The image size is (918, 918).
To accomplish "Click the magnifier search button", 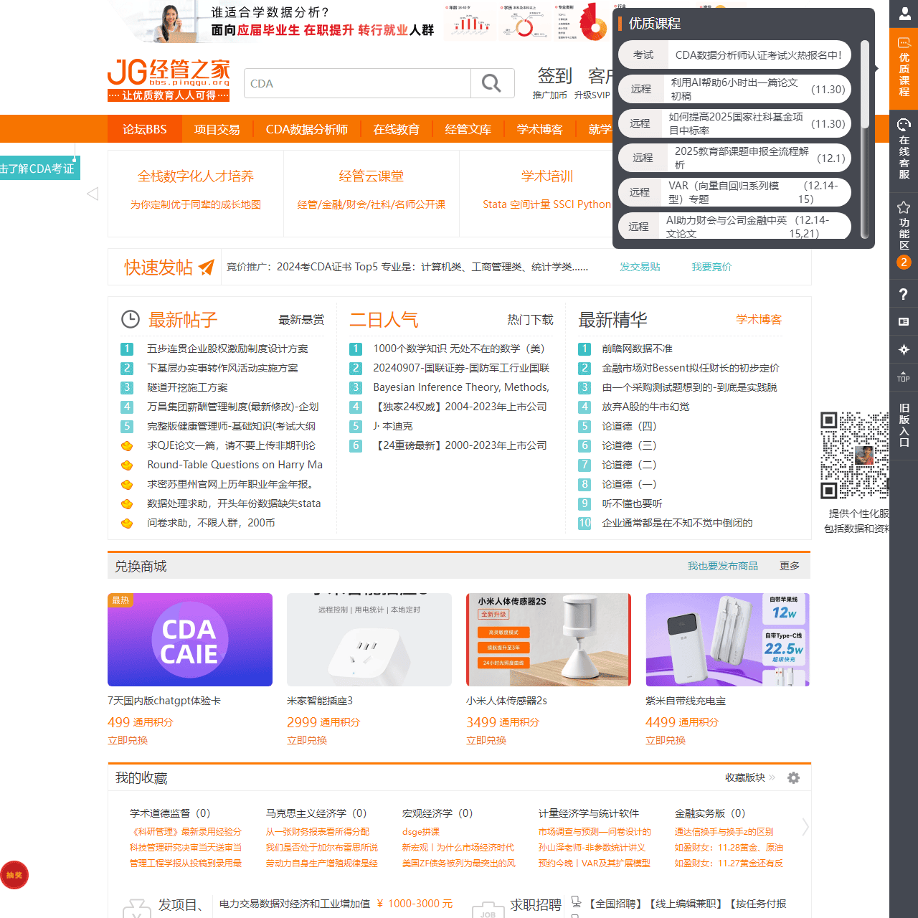I will coord(492,83).
